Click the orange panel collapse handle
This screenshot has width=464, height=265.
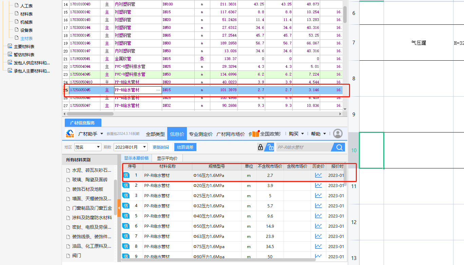(119, 207)
